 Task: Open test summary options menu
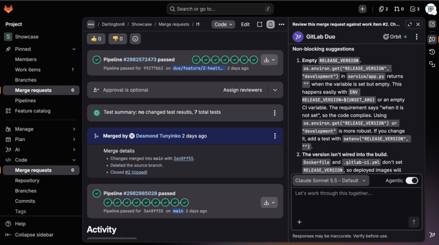click(275, 113)
